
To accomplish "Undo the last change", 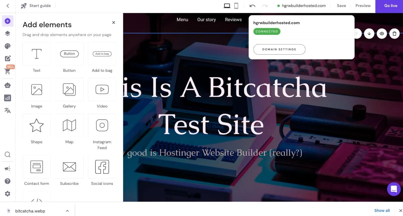I will click(x=253, y=6).
